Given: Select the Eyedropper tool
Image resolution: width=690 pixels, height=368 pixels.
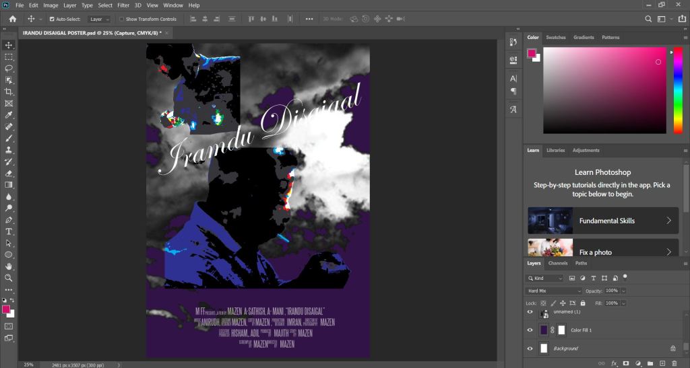Looking at the screenshot, I should point(9,115).
